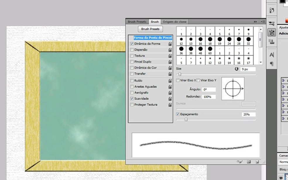Check the Virar Eixo X box

(x=178, y=80)
